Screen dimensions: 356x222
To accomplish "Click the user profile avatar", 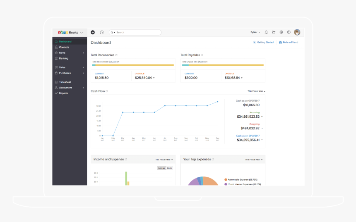I will (297, 32).
